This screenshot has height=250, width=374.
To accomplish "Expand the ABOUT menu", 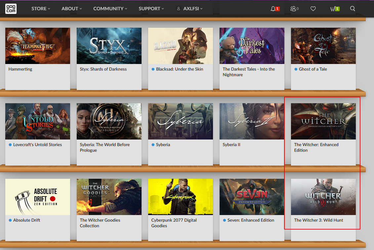I will pyautogui.click(x=71, y=9).
